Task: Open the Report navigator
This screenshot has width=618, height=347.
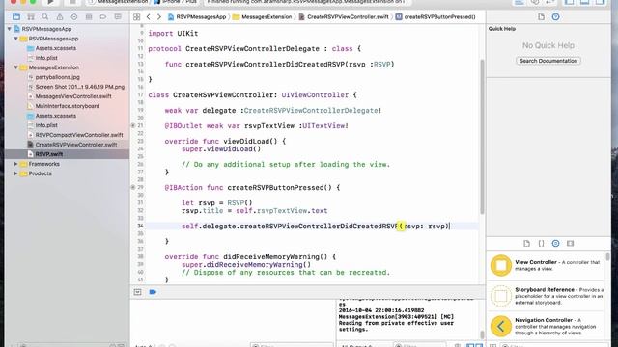Action: (118, 17)
